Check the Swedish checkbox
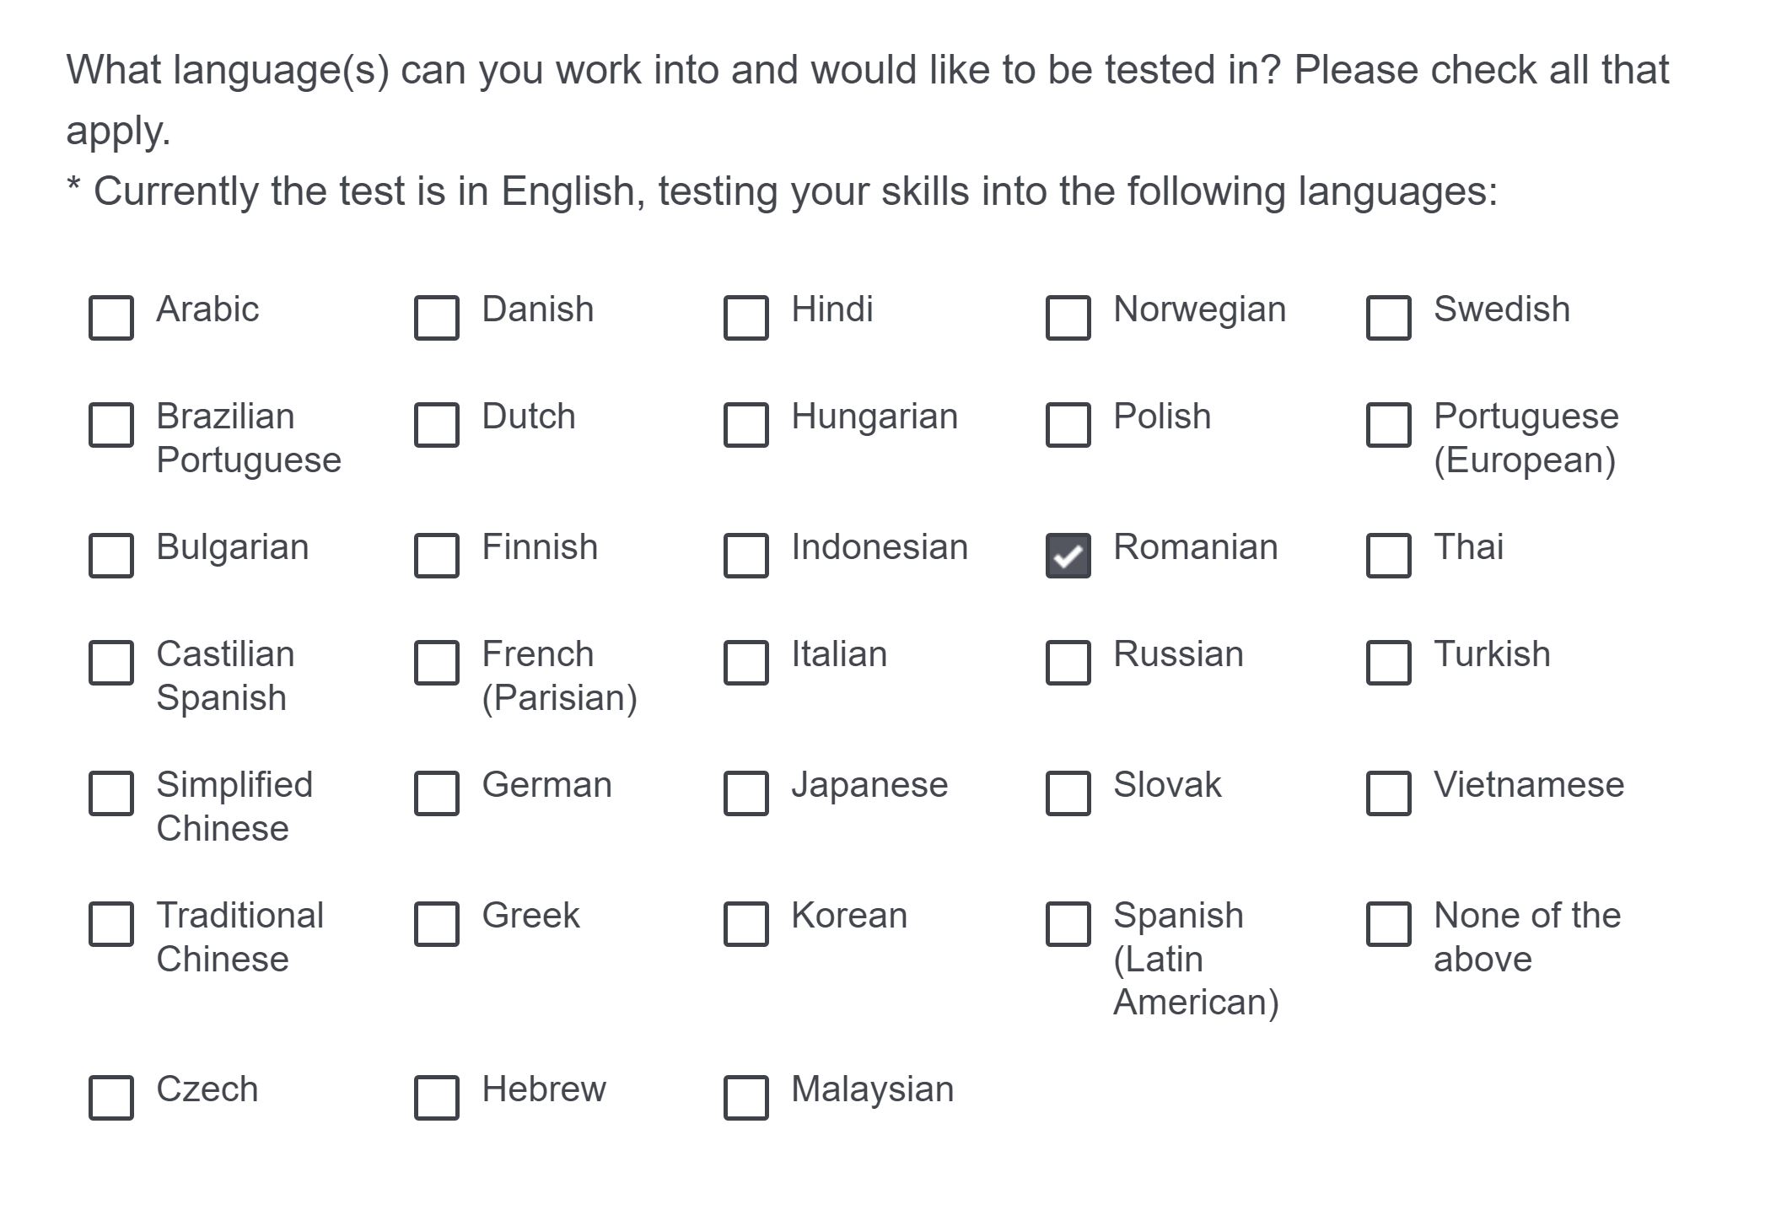Screen dimensions: 1792x1210 tap(1388, 318)
